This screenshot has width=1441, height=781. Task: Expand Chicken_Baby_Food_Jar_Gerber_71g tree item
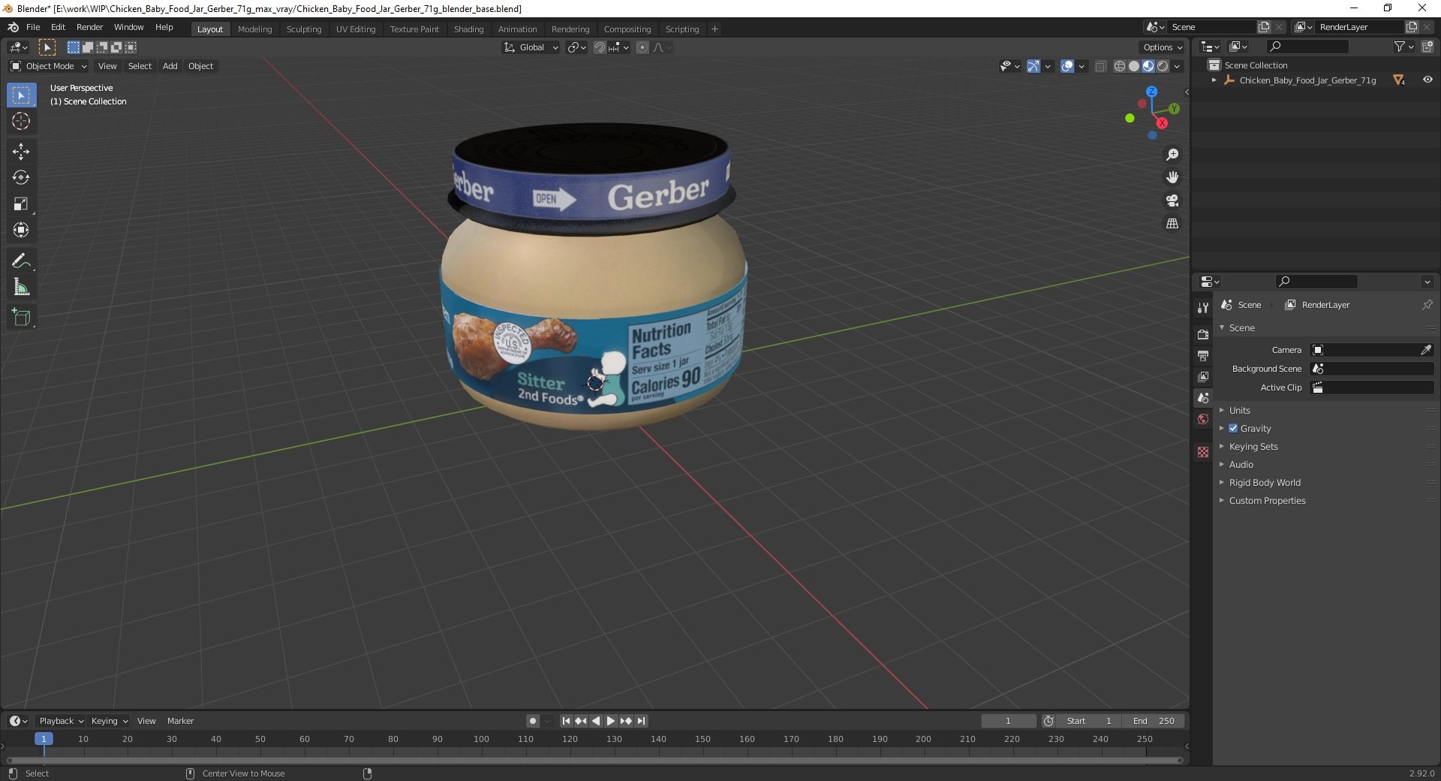(1214, 80)
